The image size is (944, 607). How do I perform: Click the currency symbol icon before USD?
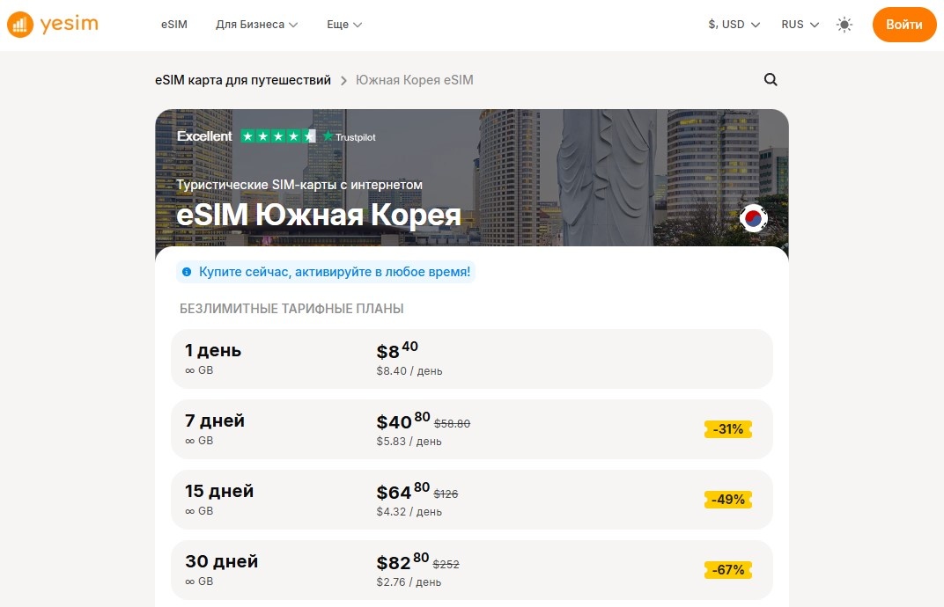712,24
